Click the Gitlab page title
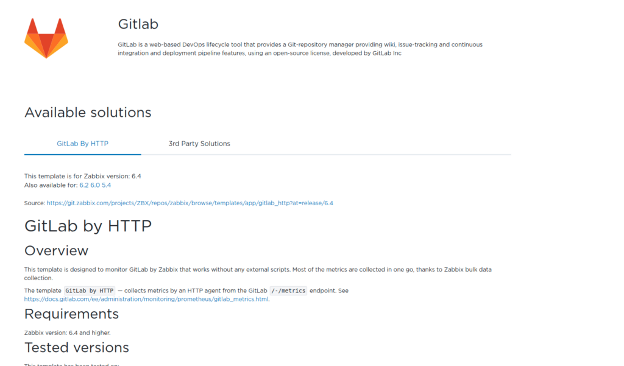624x366 pixels. point(138,24)
